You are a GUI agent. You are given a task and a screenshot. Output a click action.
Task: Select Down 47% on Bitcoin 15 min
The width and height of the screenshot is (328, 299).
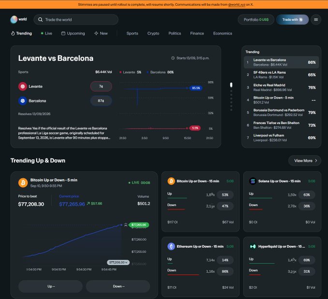tap(225, 206)
